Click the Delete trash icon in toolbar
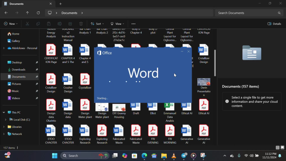286x161 pixels. pos(81,24)
